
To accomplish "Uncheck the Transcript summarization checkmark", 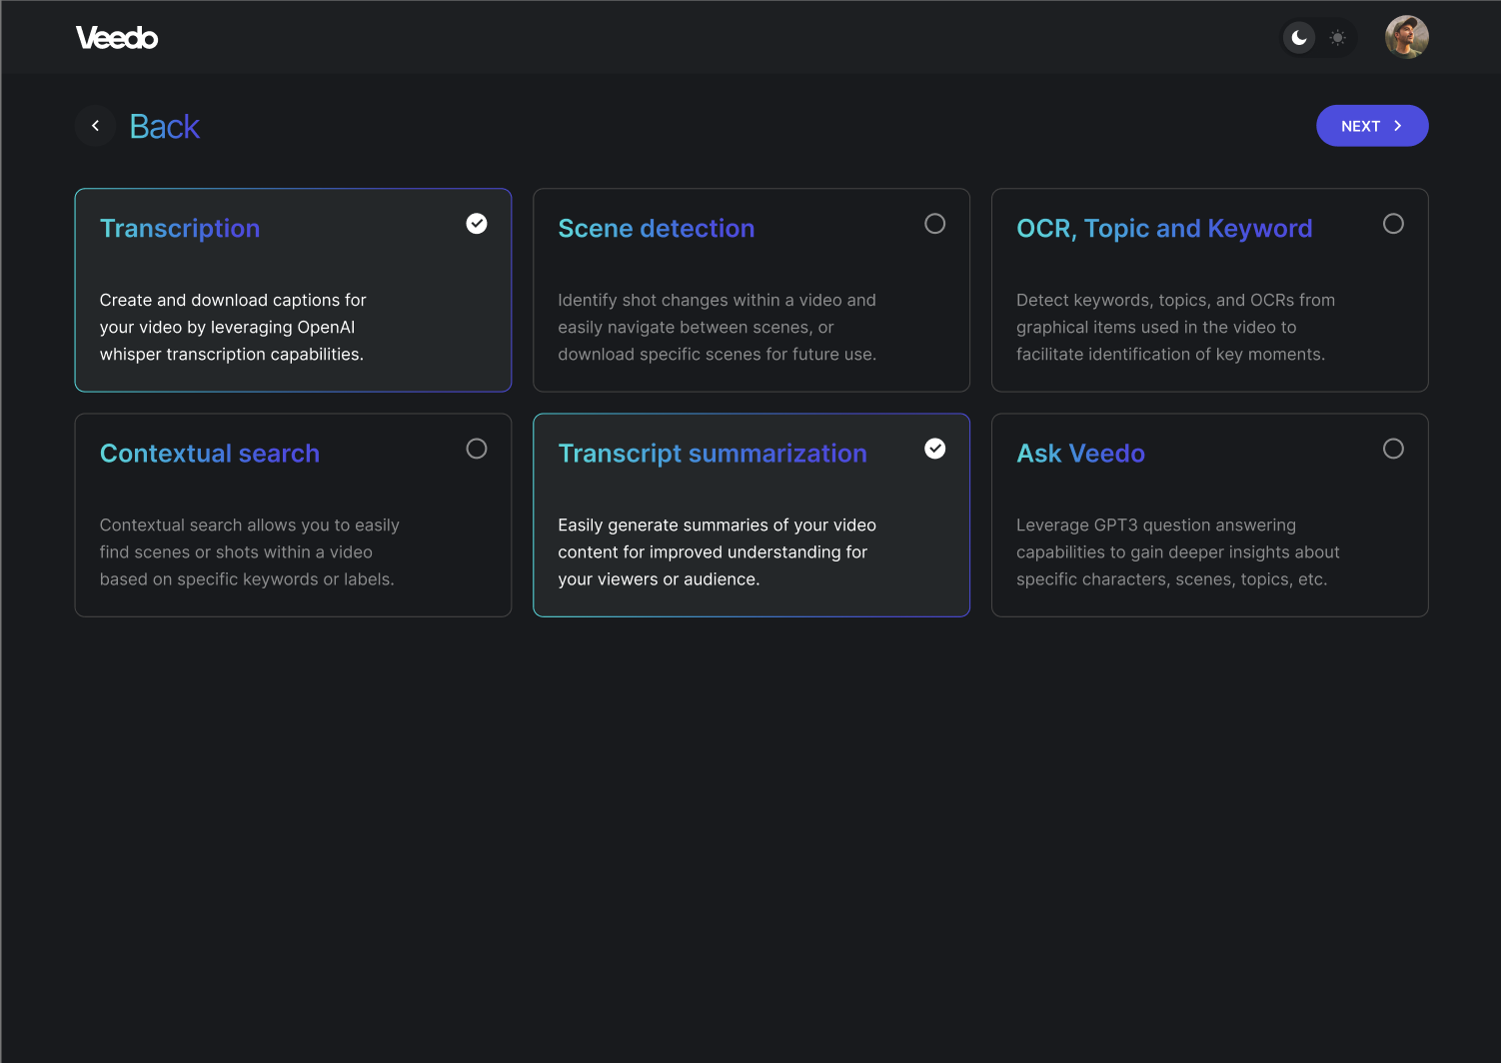I will (934, 449).
